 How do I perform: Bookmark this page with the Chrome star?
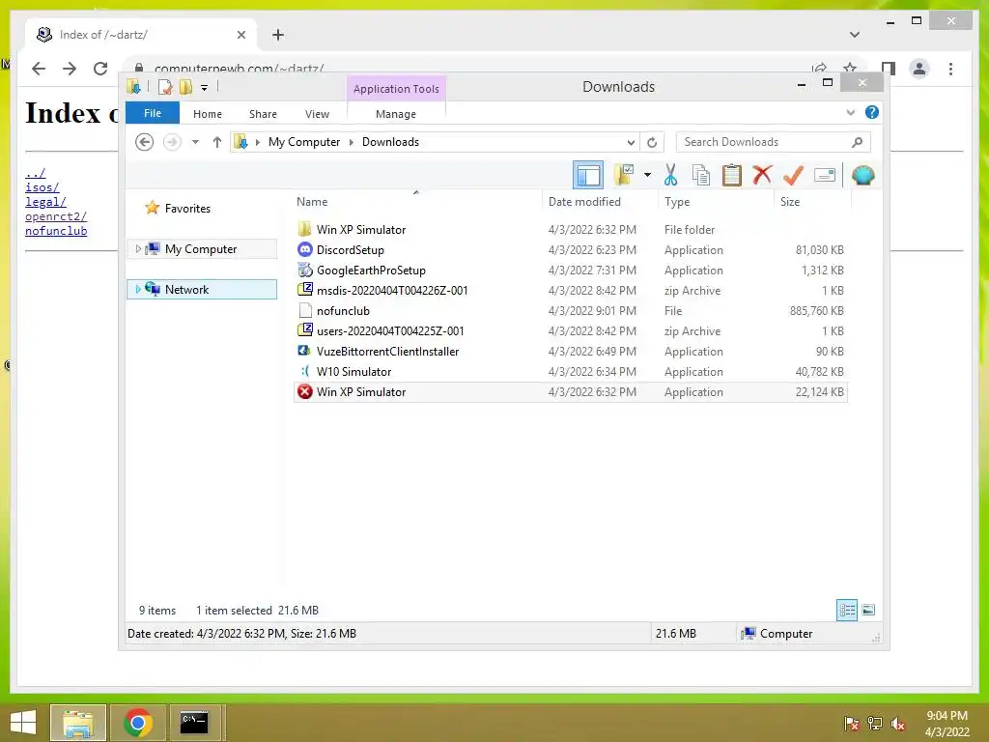[850, 69]
